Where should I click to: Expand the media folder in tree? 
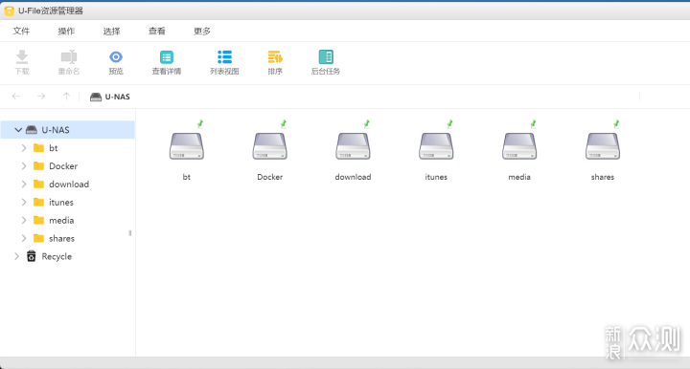[x=24, y=220]
